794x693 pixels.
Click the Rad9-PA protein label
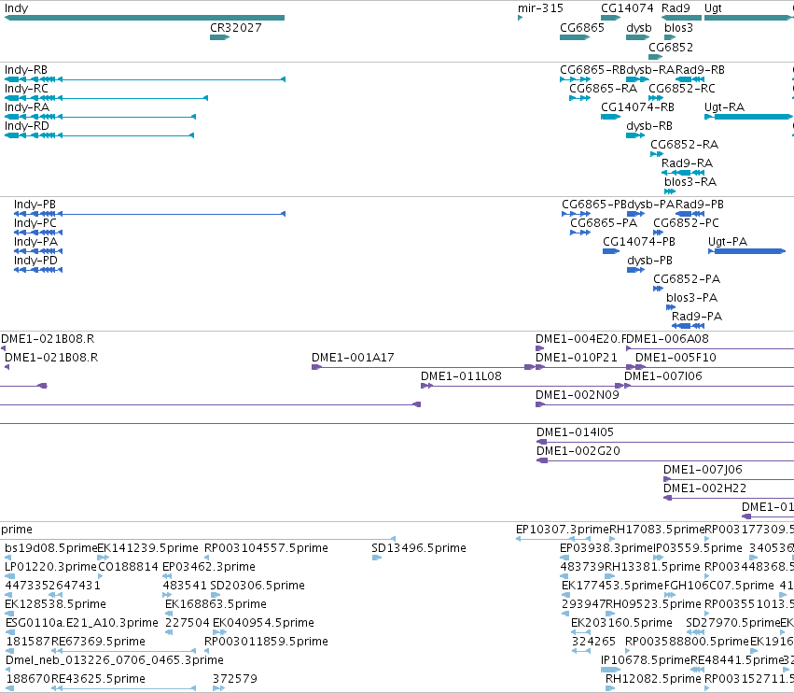pos(697,317)
